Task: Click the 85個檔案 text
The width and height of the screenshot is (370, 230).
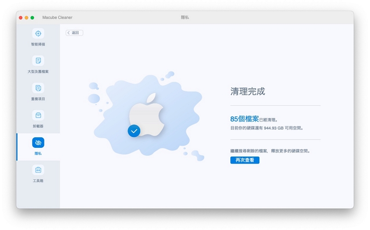Action: click(x=245, y=119)
